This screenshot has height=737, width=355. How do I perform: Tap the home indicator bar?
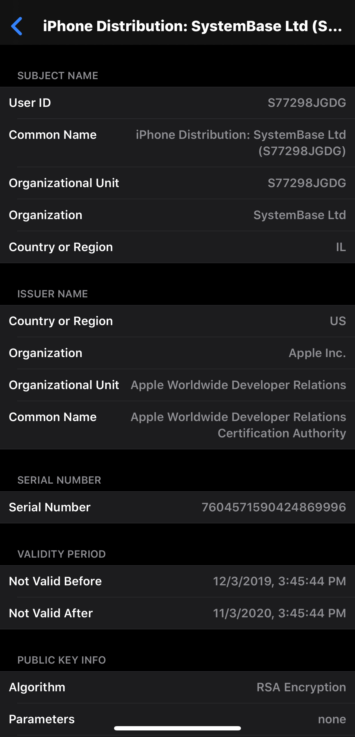[177, 728]
